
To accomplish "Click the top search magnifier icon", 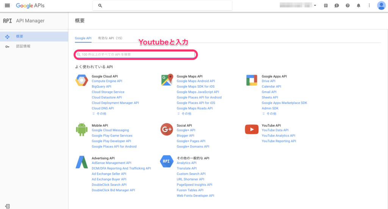I will 100,5.
